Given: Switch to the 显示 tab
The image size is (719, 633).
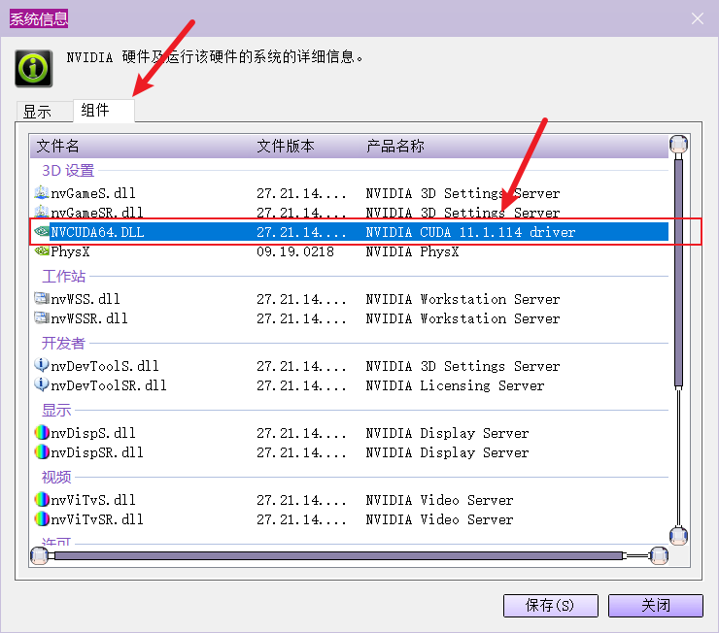Looking at the screenshot, I should point(45,112).
